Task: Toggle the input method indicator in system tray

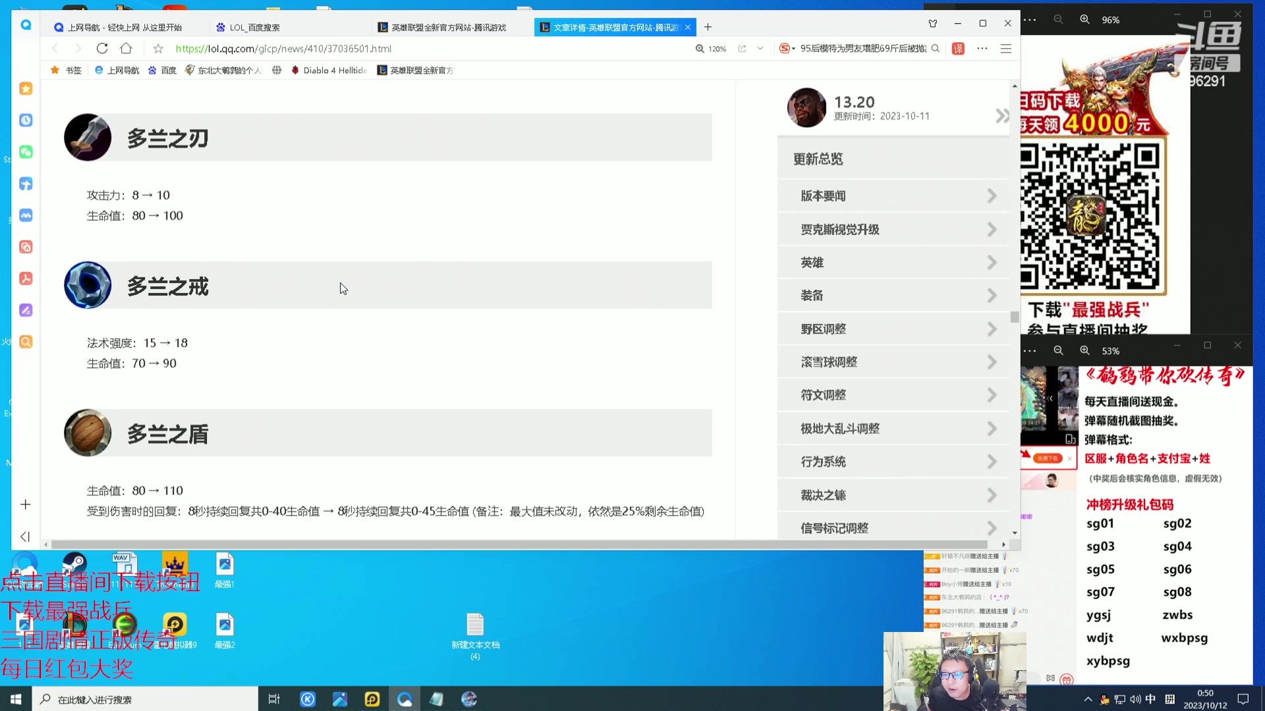Action: pyautogui.click(x=1150, y=699)
